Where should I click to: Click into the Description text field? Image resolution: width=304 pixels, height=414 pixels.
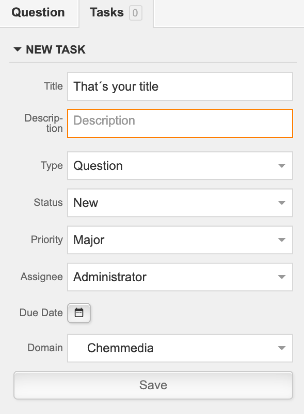180,124
